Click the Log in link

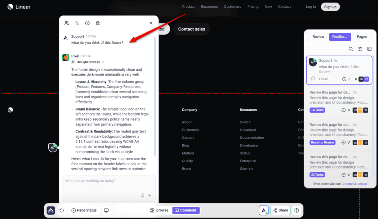(x=311, y=7)
